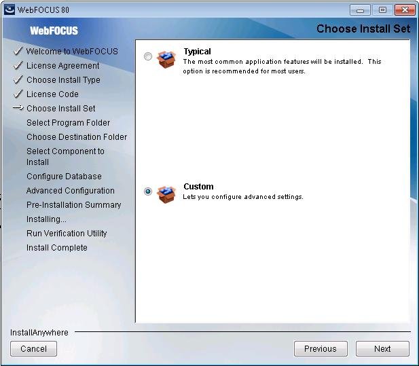Click the arrow beside Choose Install Set step
This screenshot has width=419, height=366.
(x=18, y=108)
